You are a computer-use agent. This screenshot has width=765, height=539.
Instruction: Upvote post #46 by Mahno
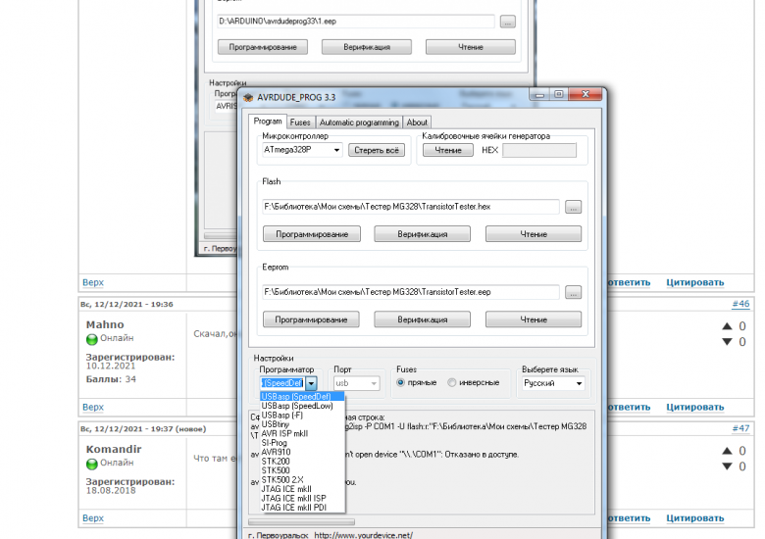click(x=727, y=326)
